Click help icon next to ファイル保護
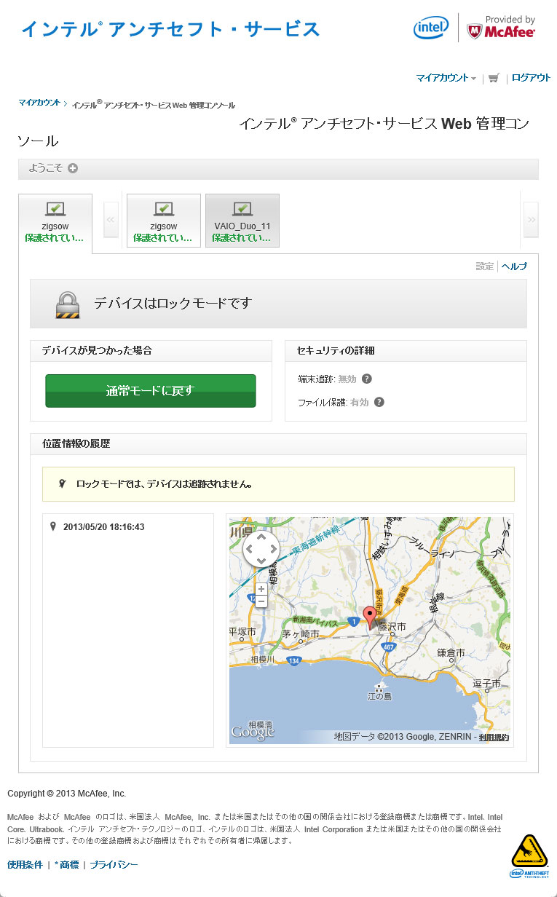The width and height of the screenshot is (557, 897). click(x=379, y=402)
